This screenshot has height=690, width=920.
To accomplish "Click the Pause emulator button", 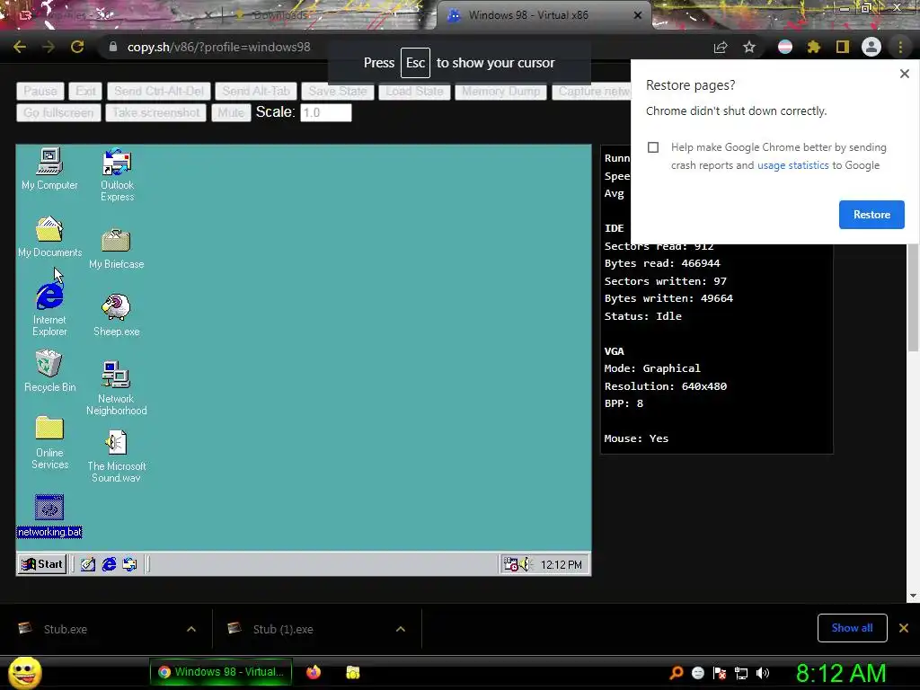I will point(40,92).
